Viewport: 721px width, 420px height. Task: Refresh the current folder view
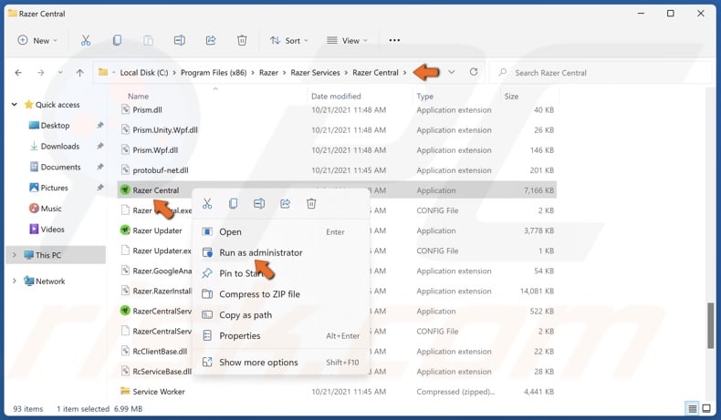coord(474,72)
